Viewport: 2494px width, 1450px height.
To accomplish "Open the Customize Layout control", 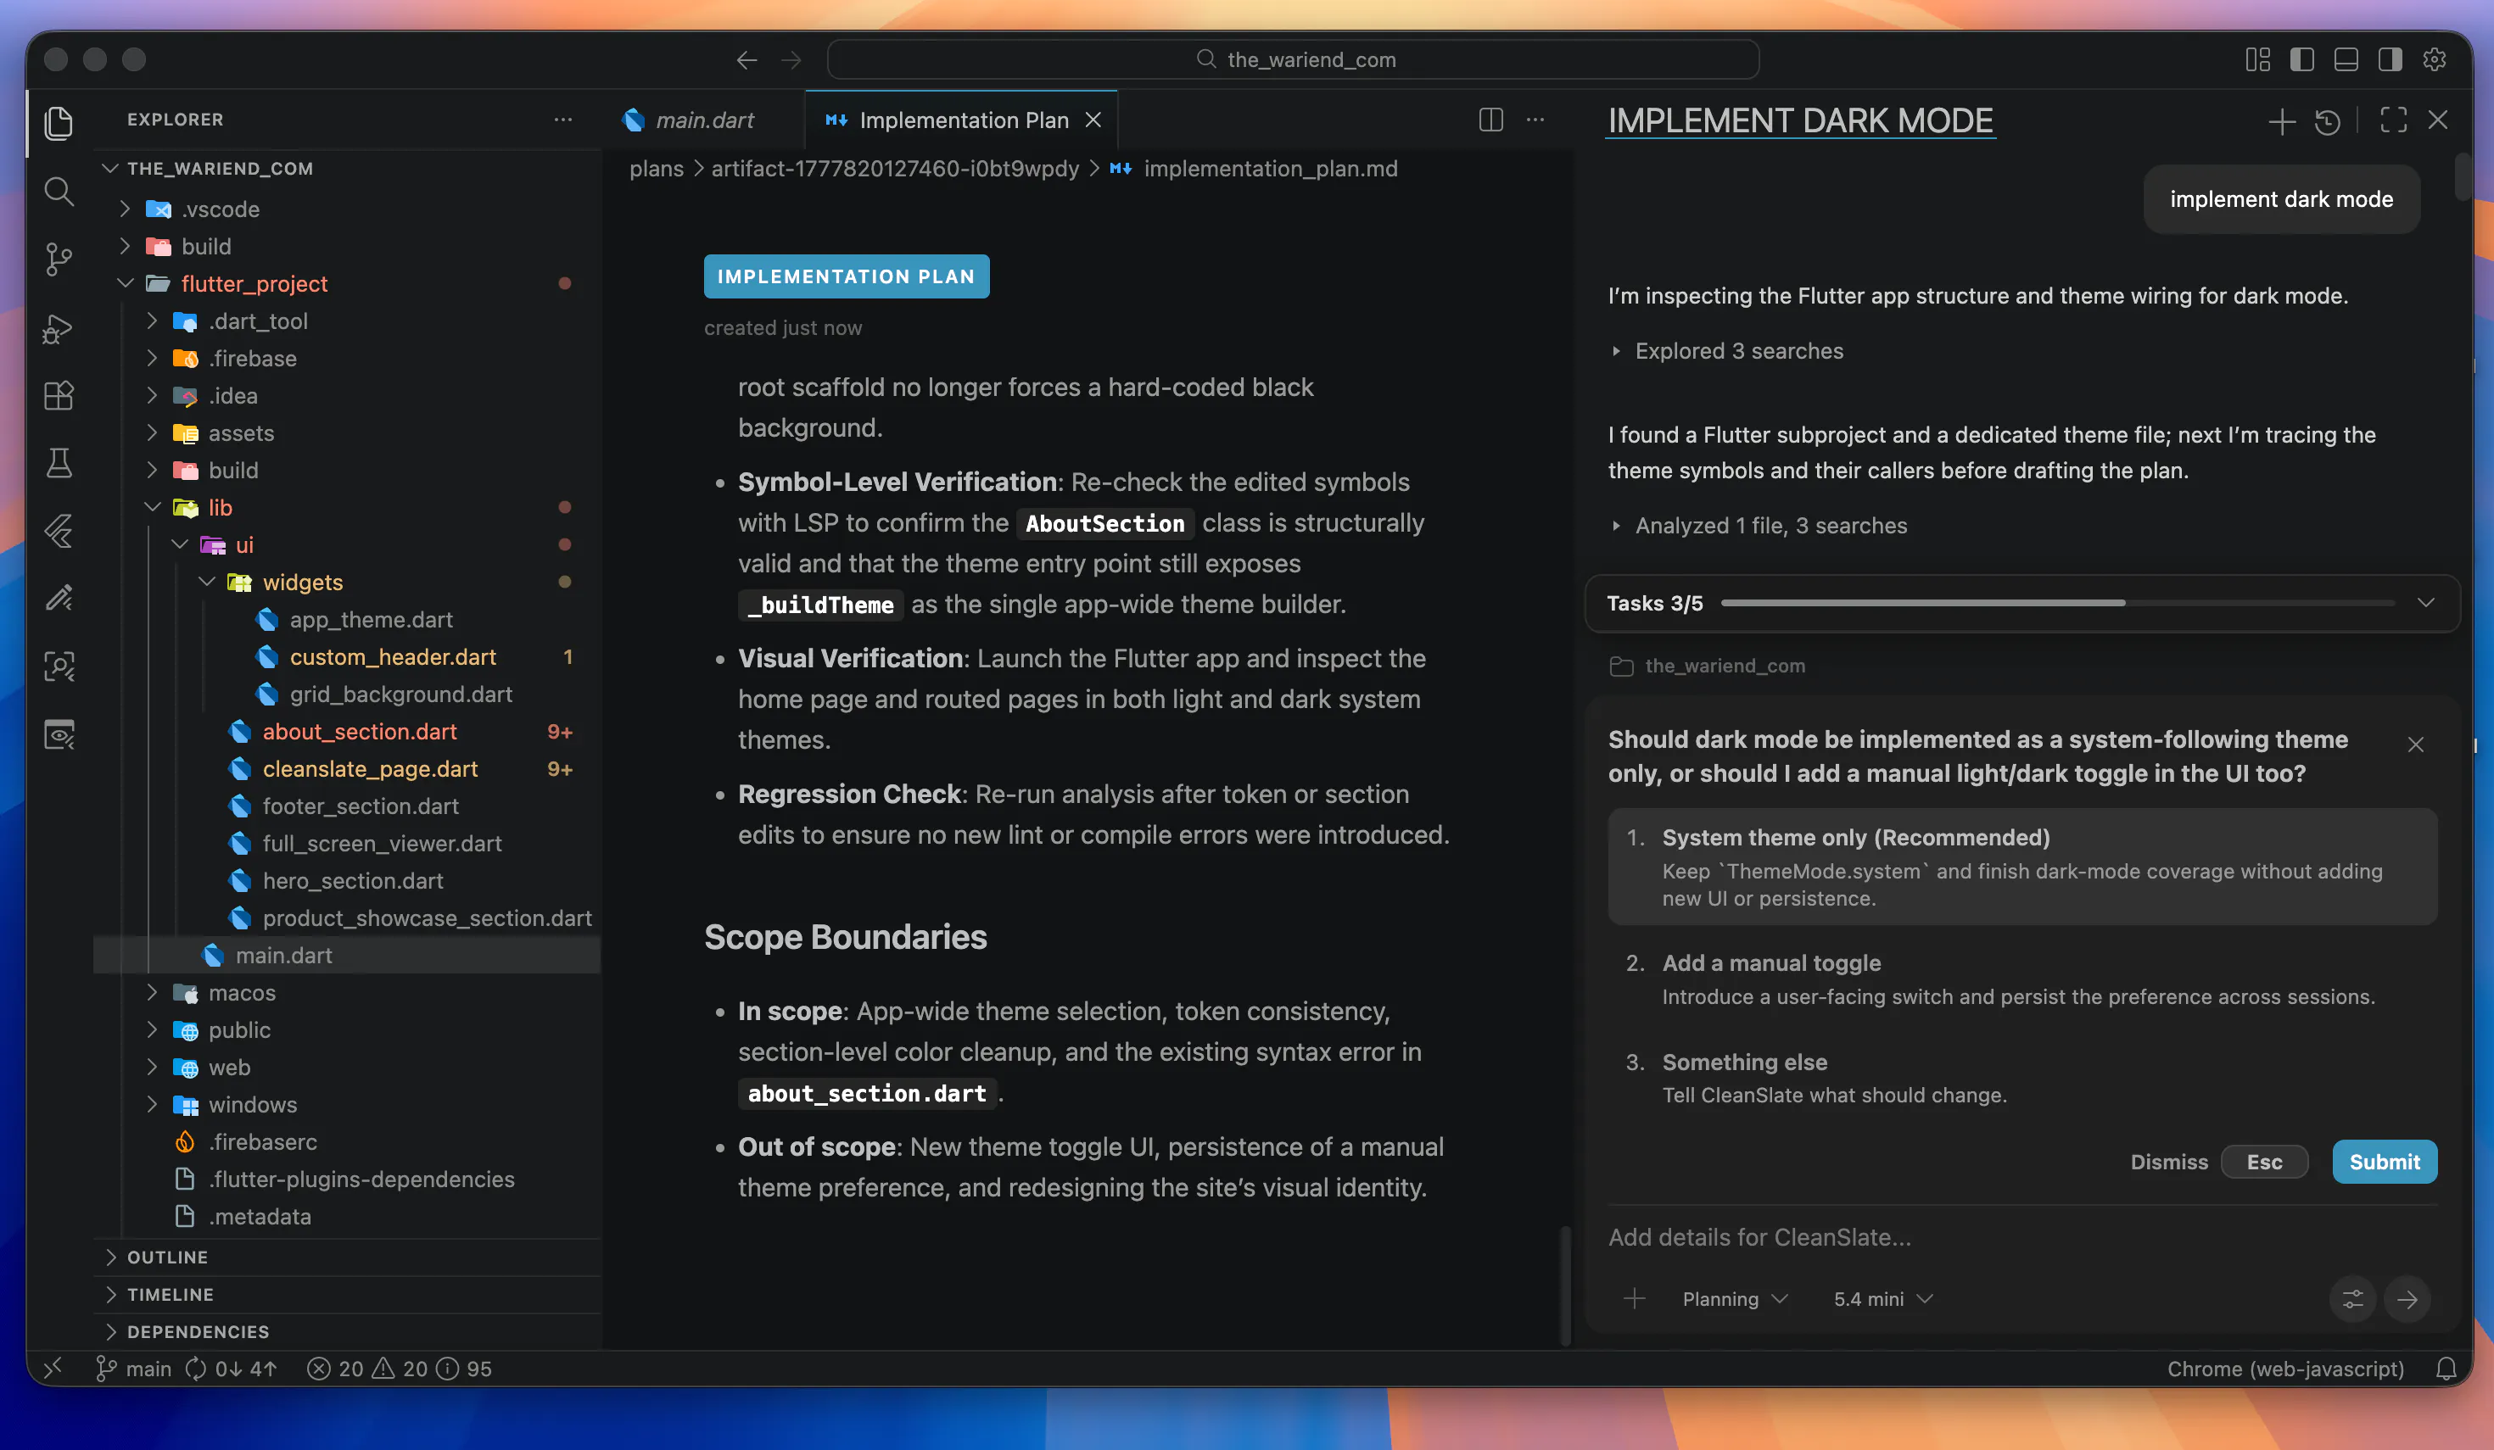I will click(x=2257, y=59).
